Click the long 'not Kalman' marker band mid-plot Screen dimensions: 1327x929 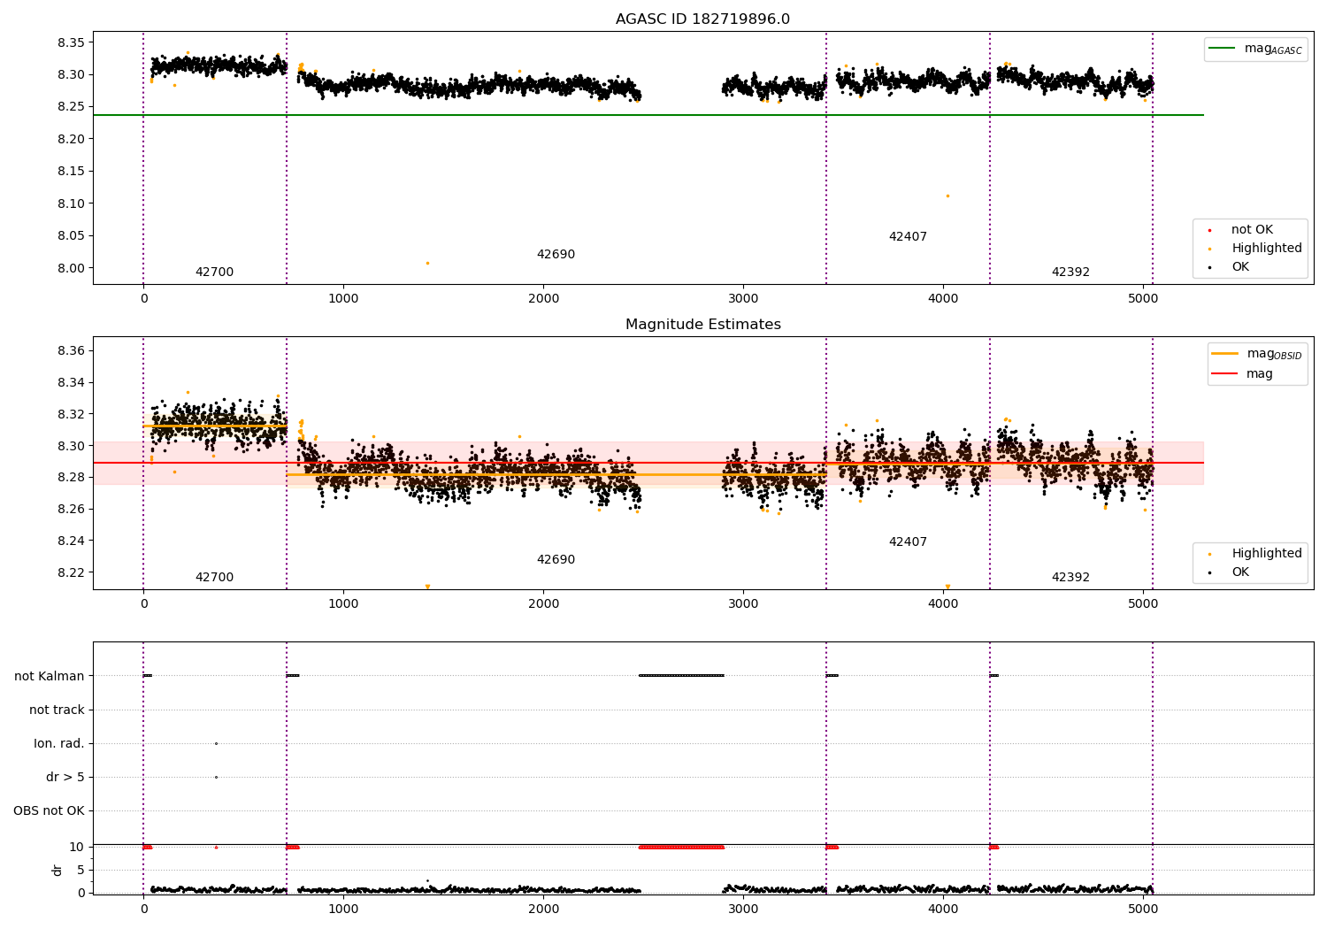[x=681, y=676]
